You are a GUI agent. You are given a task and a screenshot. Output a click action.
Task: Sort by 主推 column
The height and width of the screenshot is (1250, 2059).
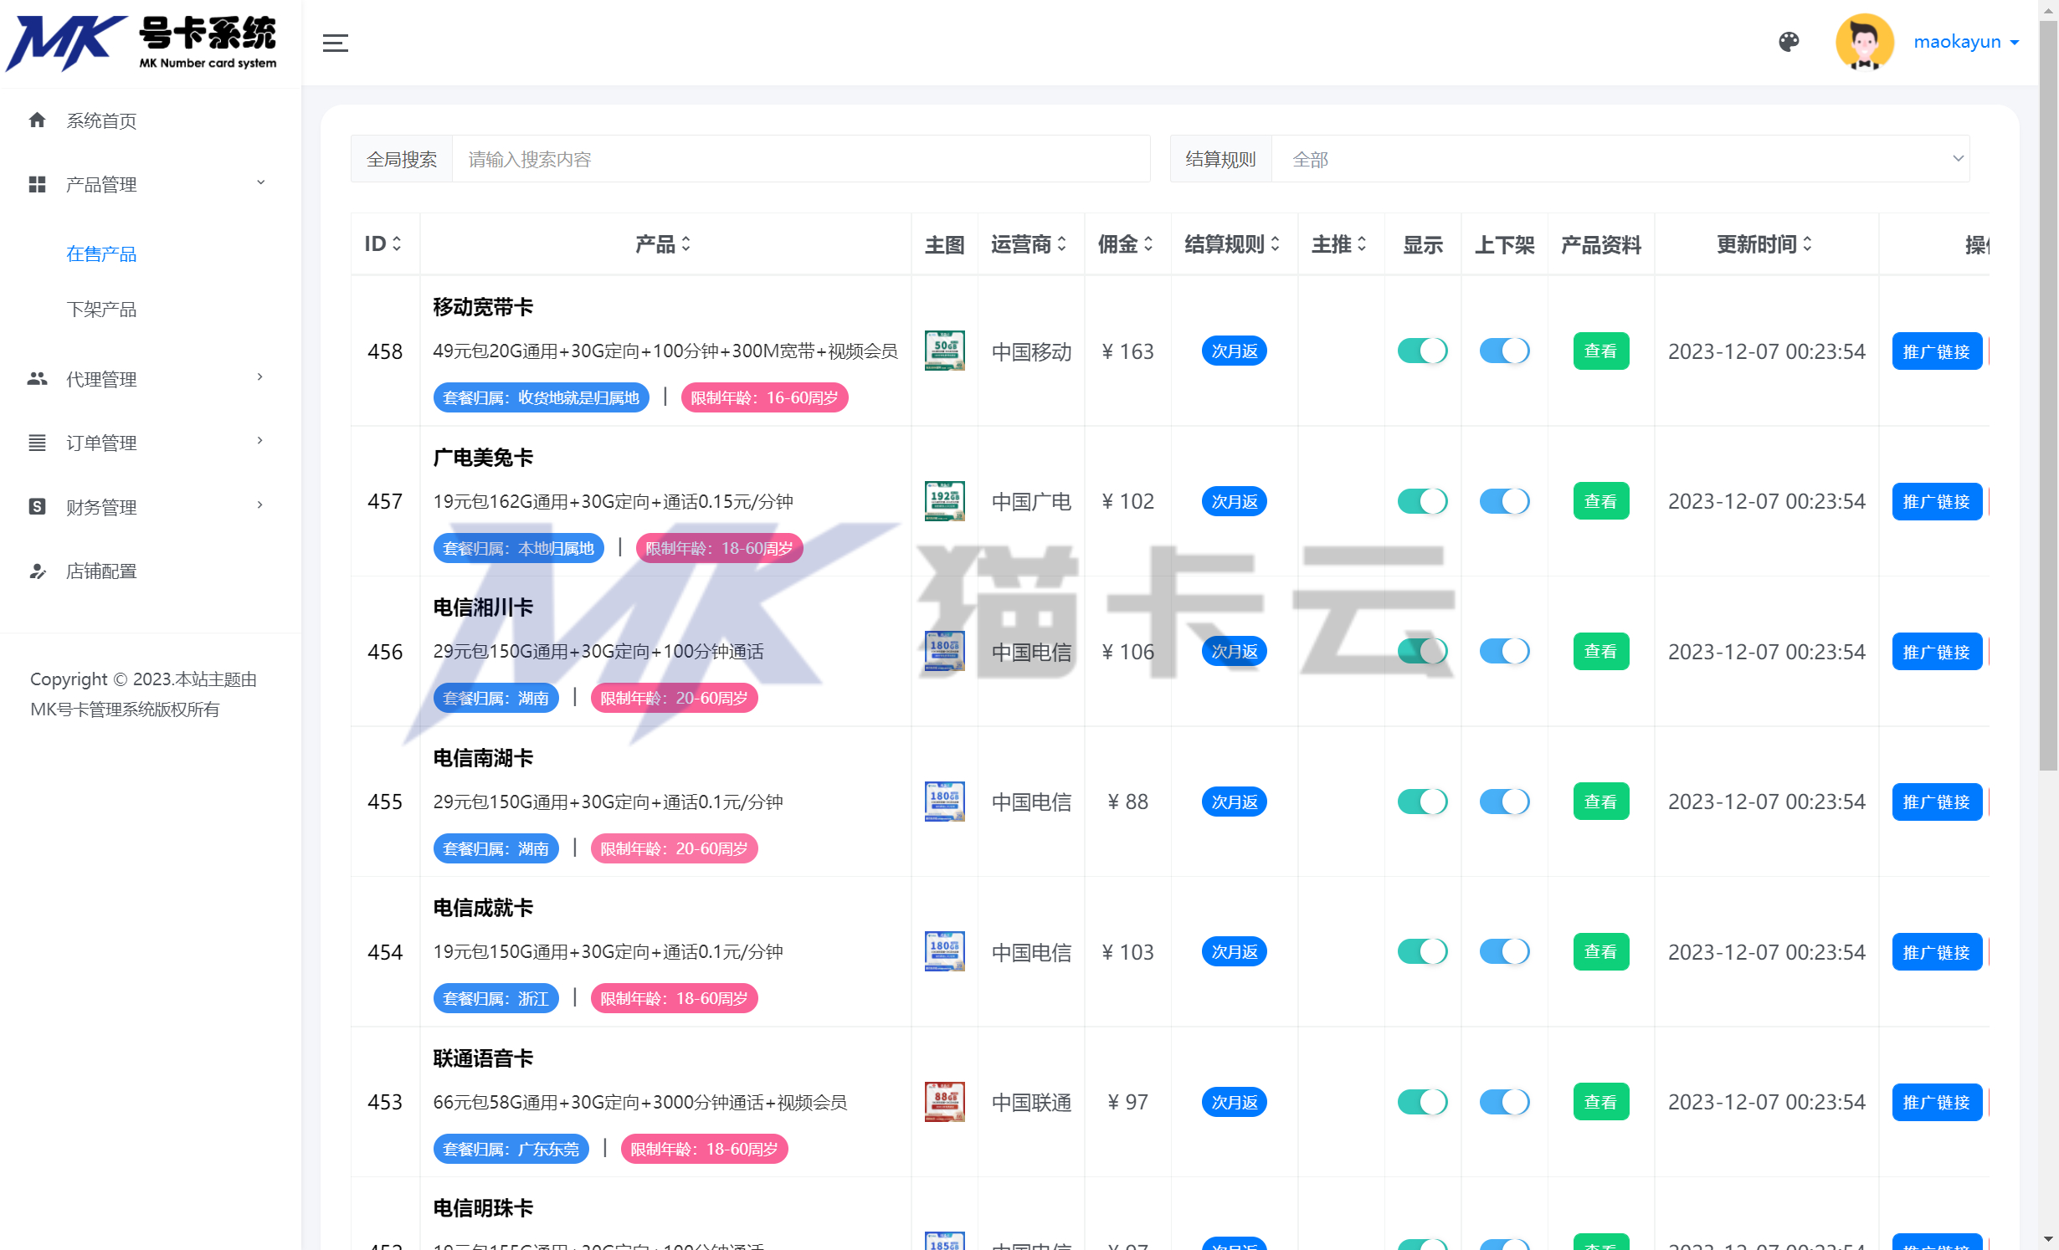coord(1362,243)
